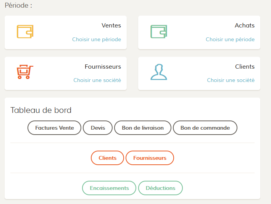Open 'Choisir une période' in Achats card

(x=230, y=39)
